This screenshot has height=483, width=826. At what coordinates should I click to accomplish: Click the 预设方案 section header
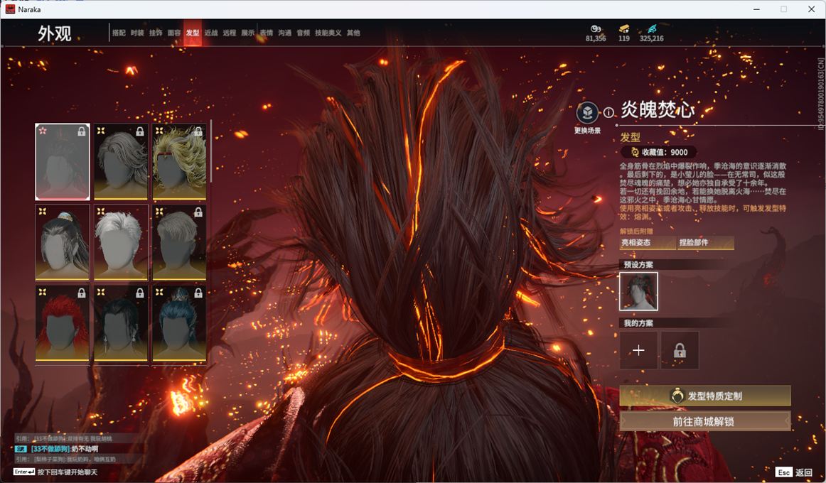[x=638, y=265]
